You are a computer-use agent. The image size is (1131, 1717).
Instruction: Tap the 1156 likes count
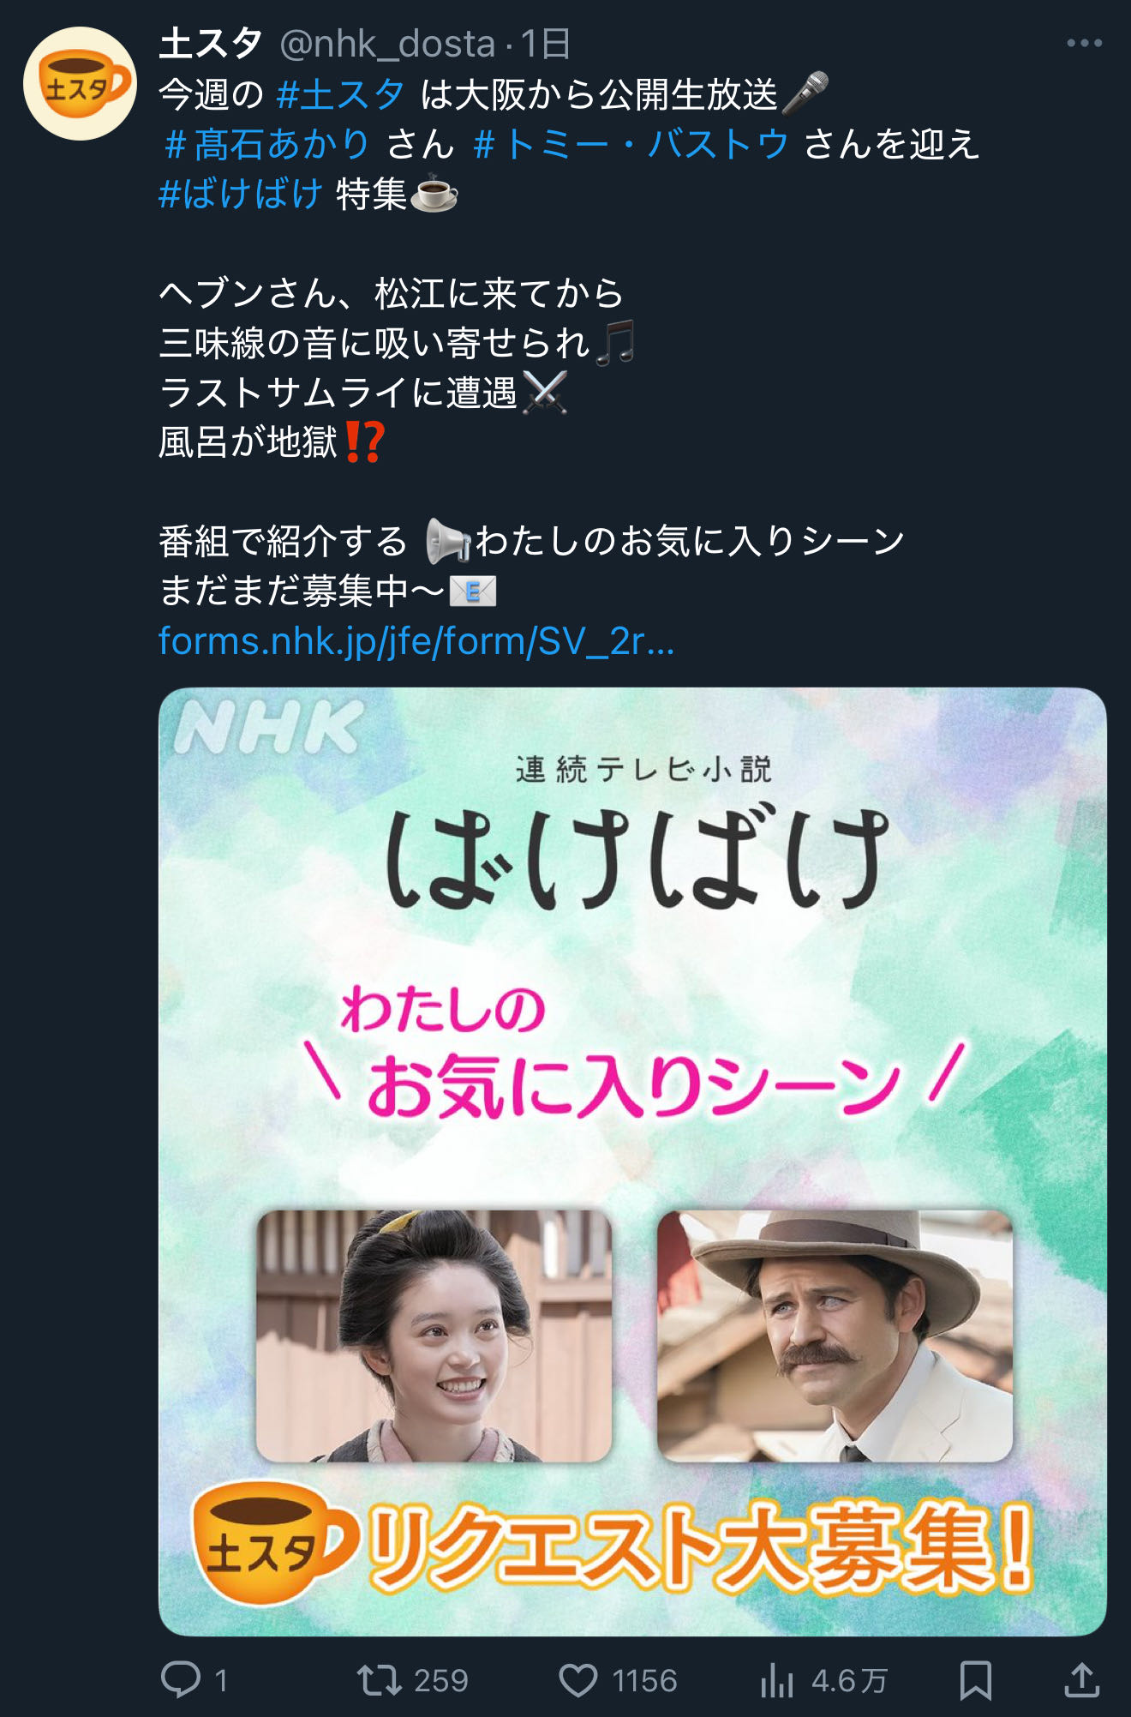click(644, 1680)
